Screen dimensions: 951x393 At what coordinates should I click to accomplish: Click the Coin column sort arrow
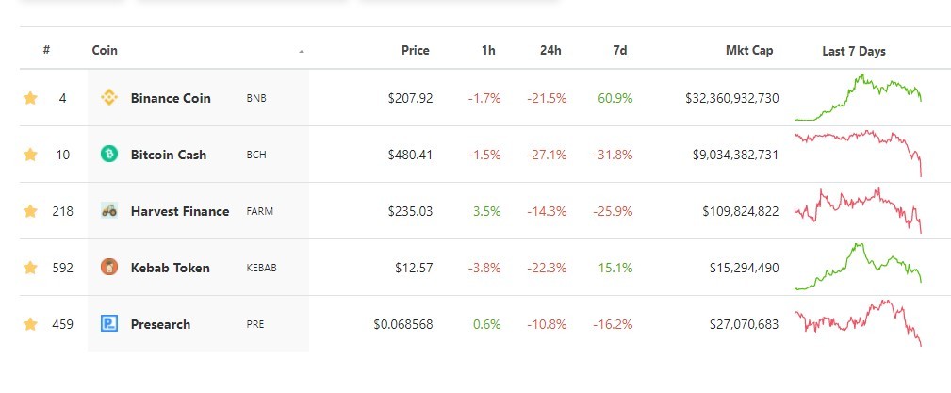302,52
